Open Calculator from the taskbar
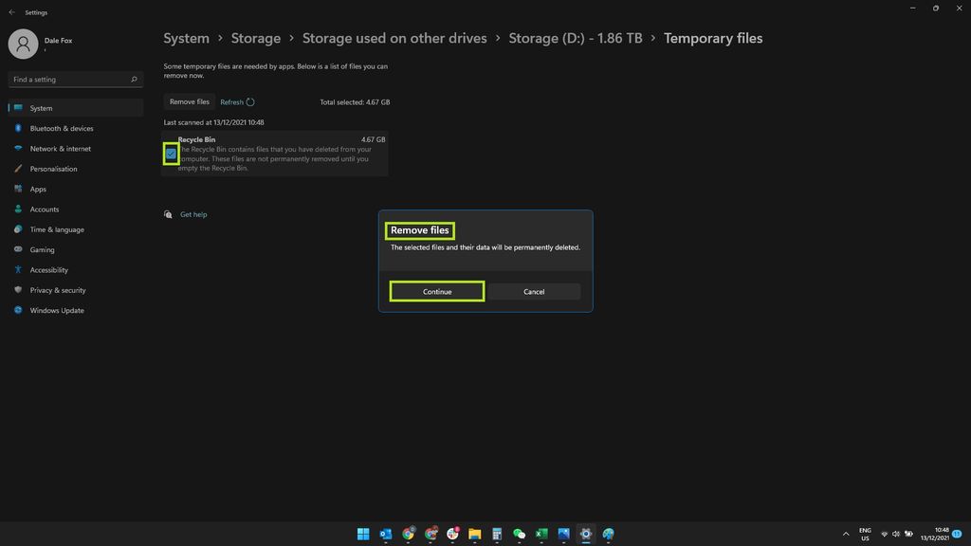This screenshot has width=971, height=546. pos(497,534)
